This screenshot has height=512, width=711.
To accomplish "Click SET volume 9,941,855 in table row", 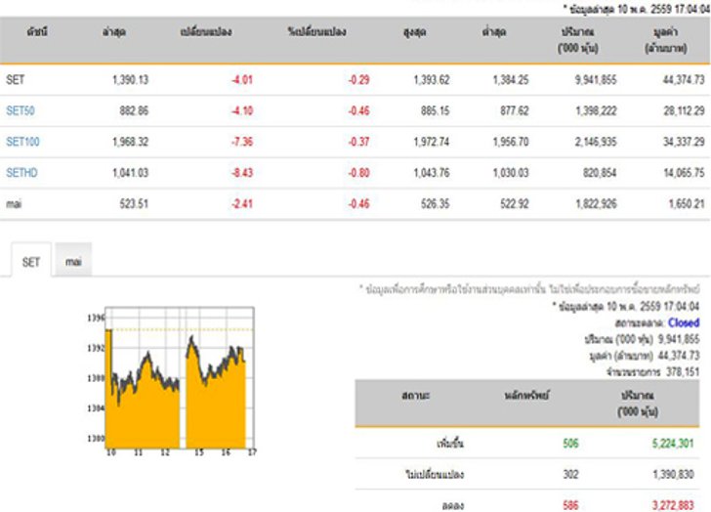I will pyautogui.click(x=596, y=80).
